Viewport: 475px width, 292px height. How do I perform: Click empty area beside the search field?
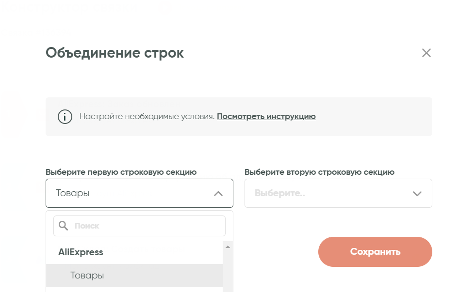coord(229,226)
